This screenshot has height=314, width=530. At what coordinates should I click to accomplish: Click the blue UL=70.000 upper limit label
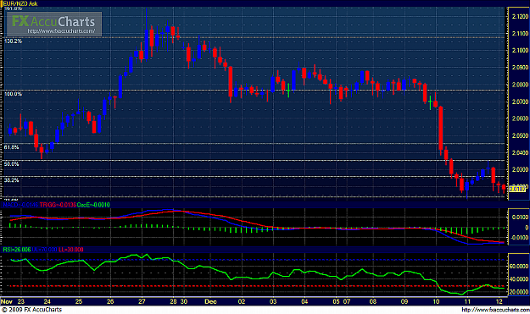[45, 250]
